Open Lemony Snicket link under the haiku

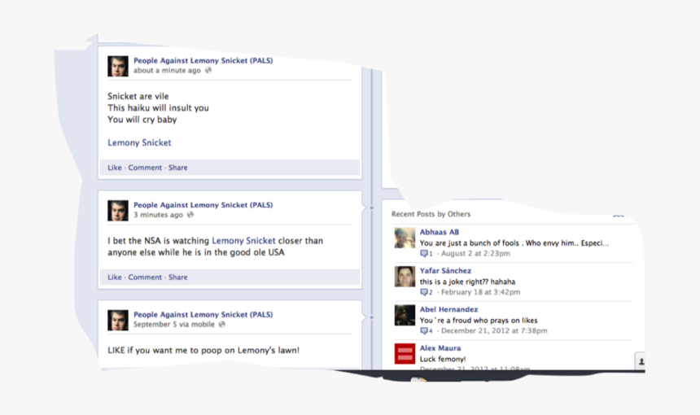139,142
